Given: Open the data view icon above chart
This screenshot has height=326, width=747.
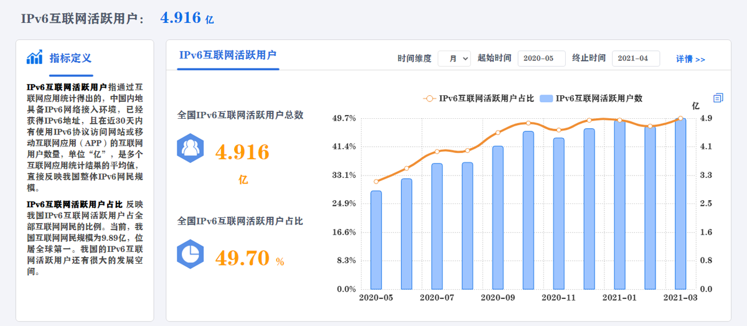Looking at the screenshot, I should [718, 98].
